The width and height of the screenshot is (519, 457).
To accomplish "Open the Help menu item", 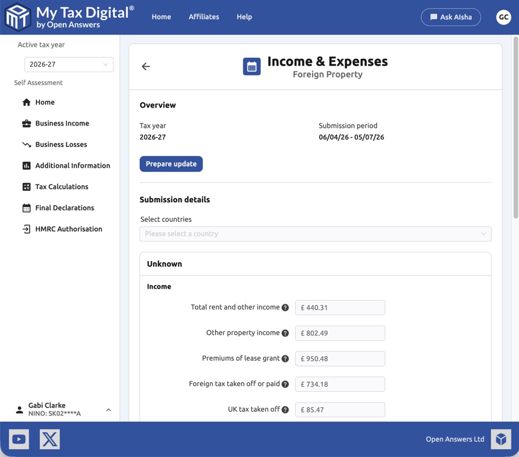I will (244, 17).
